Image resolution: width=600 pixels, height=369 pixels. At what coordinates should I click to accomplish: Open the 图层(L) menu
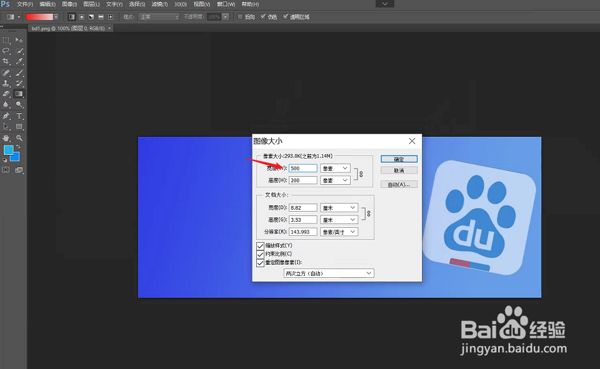(91, 4)
